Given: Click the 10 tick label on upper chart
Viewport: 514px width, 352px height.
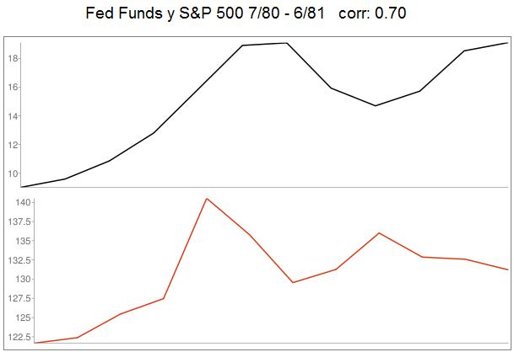Looking at the screenshot, I should coord(14,173).
